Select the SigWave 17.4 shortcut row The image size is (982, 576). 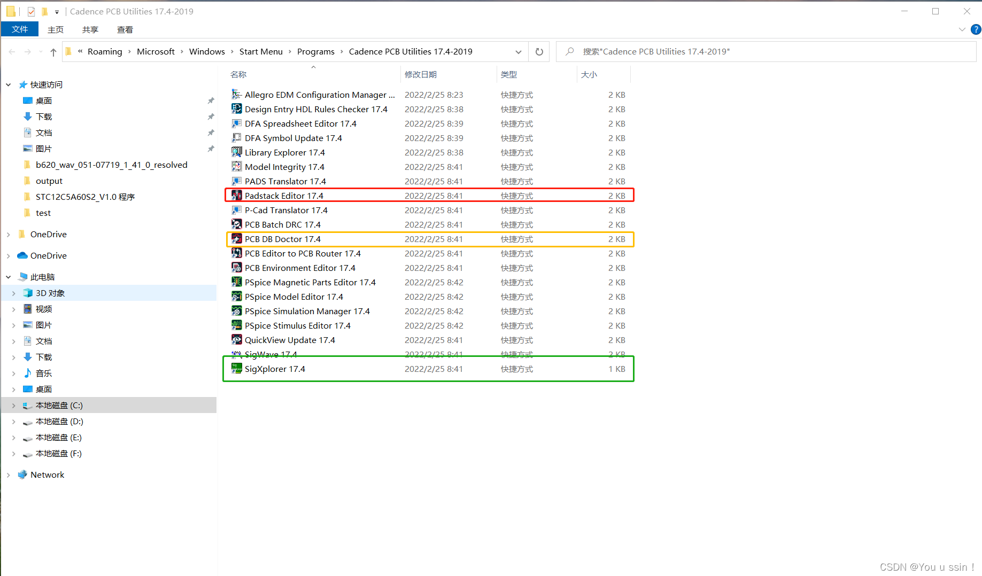click(429, 354)
